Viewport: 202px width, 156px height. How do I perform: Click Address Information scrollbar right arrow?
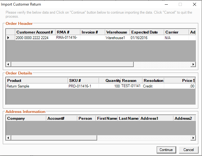pyautogui.click(x=193, y=138)
